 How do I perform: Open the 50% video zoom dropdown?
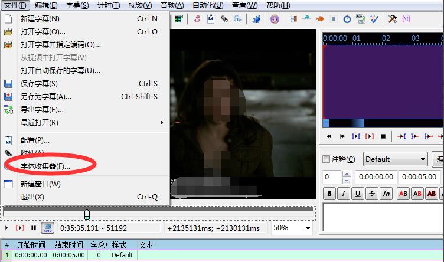(x=292, y=228)
